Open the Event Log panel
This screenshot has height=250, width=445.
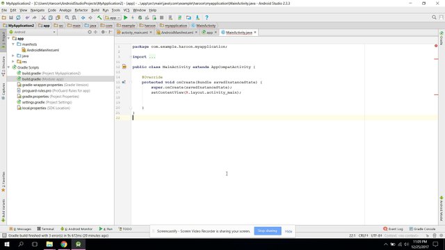click(393, 228)
